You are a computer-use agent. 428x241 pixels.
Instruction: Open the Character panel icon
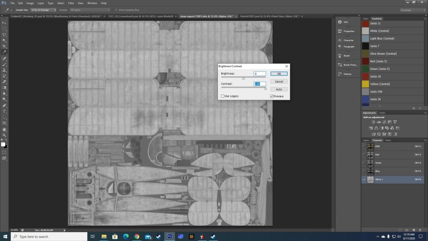click(339, 40)
